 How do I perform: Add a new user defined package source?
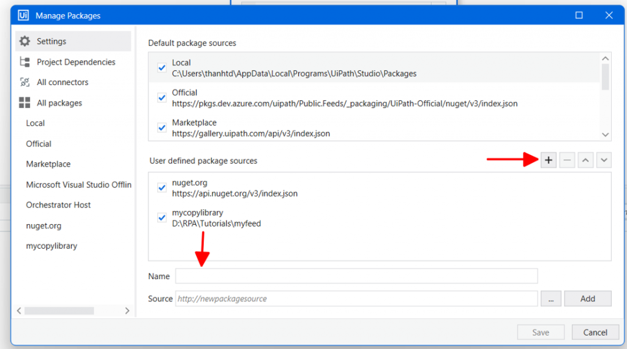[x=548, y=160]
